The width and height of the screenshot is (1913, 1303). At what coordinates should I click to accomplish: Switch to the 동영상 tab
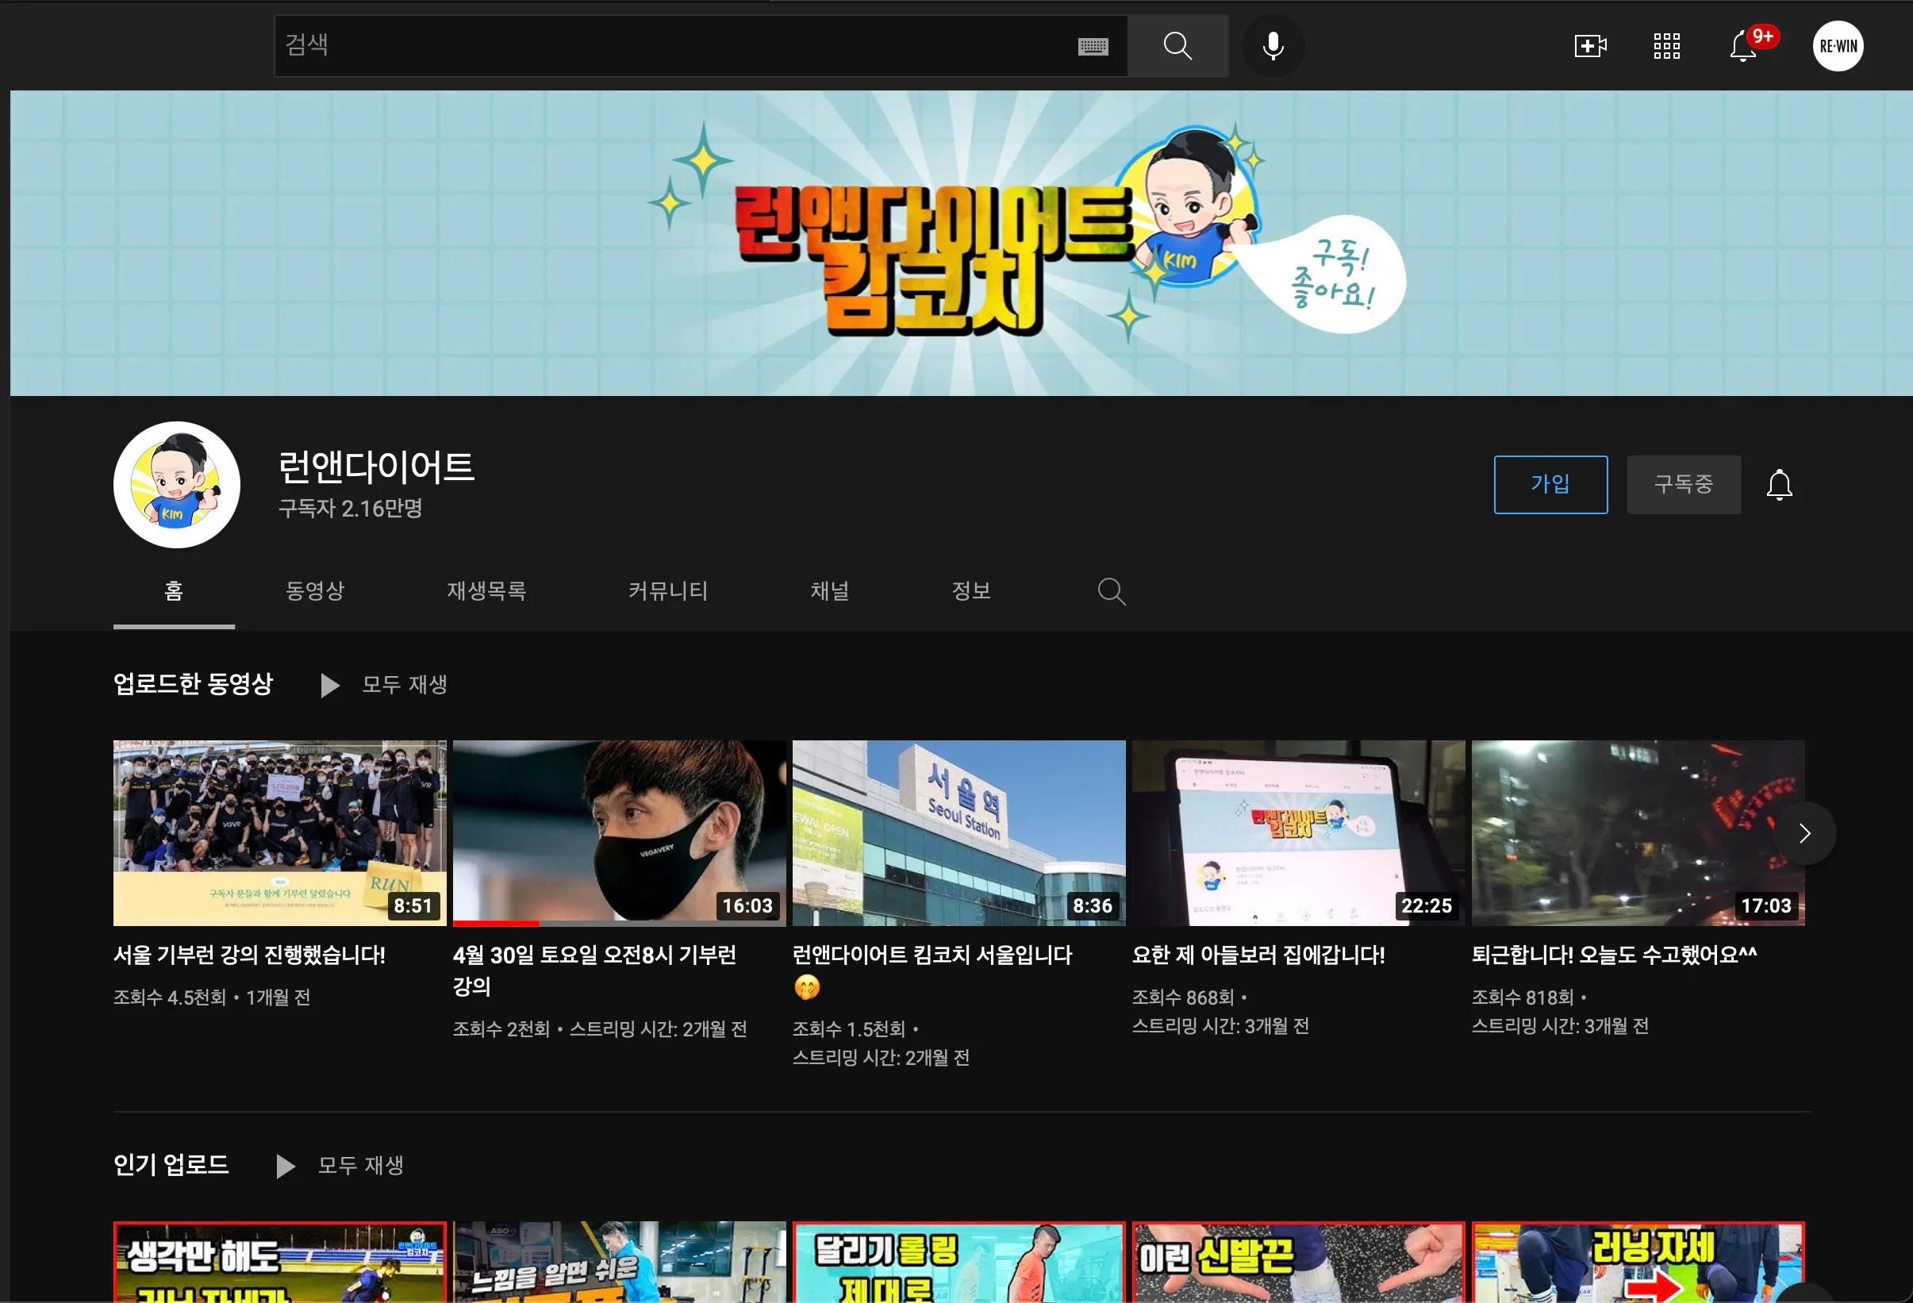314,591
